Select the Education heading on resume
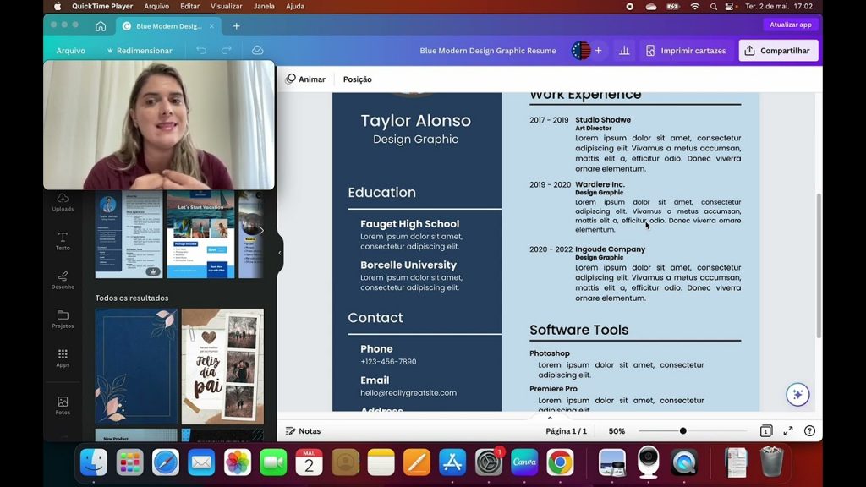Image resolution: width=866 pixels, height=487 pixels. (381, 192)
